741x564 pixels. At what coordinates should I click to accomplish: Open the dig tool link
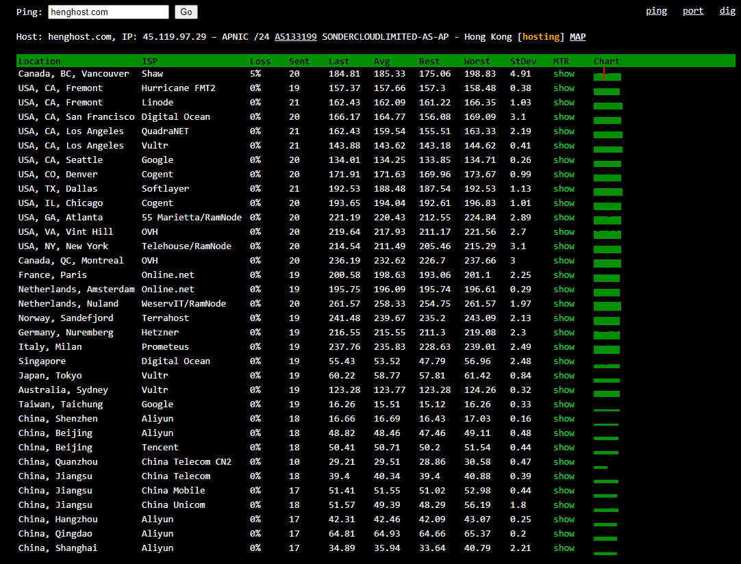pos(727,11)
